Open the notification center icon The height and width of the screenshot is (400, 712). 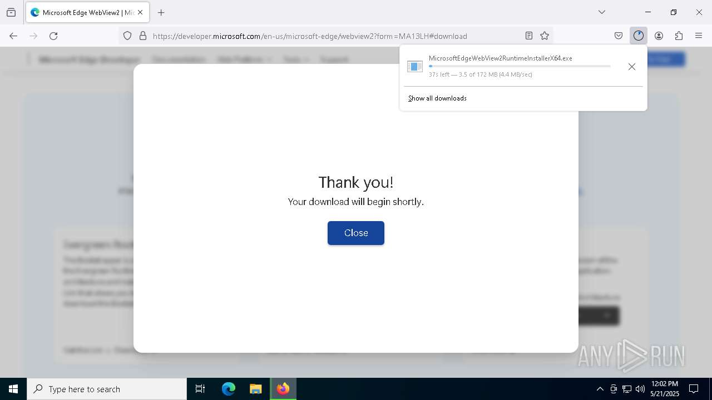coord(694,389)
